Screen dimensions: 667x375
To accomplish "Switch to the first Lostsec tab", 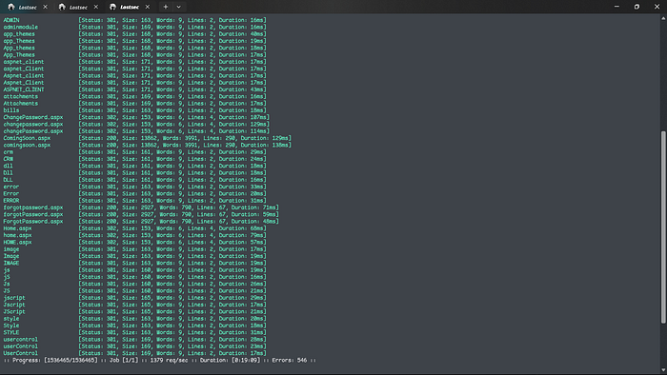I will pos(28,8).
